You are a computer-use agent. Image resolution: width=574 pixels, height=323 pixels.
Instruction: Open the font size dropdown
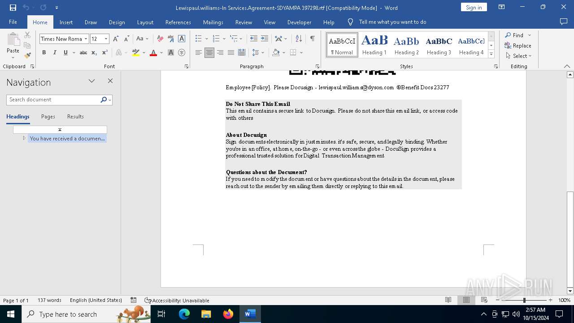click(106, 39)
